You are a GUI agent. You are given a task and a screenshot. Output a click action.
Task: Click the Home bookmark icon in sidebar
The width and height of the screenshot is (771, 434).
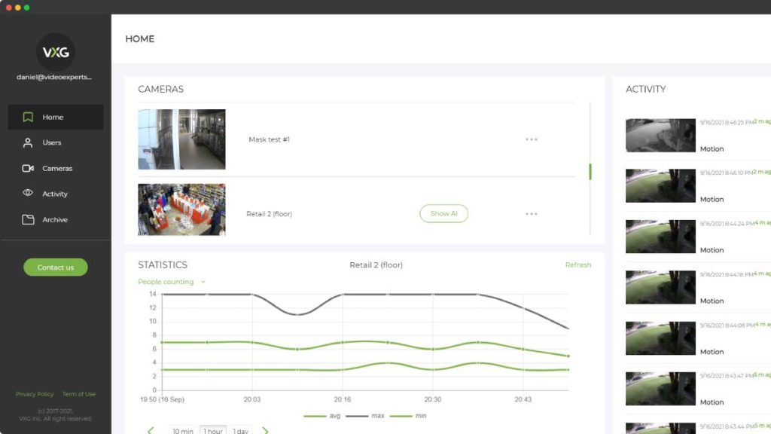28,117
